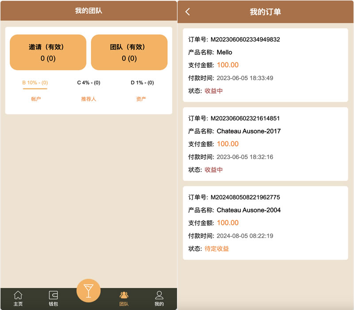The height and width of the screenshot is (310, 354).
Task: Switch to the C 4% - (0) tab
Action: (x=88, y=83)
